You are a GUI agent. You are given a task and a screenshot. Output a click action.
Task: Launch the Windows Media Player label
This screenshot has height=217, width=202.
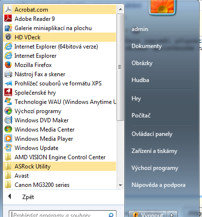coord(44,139)
